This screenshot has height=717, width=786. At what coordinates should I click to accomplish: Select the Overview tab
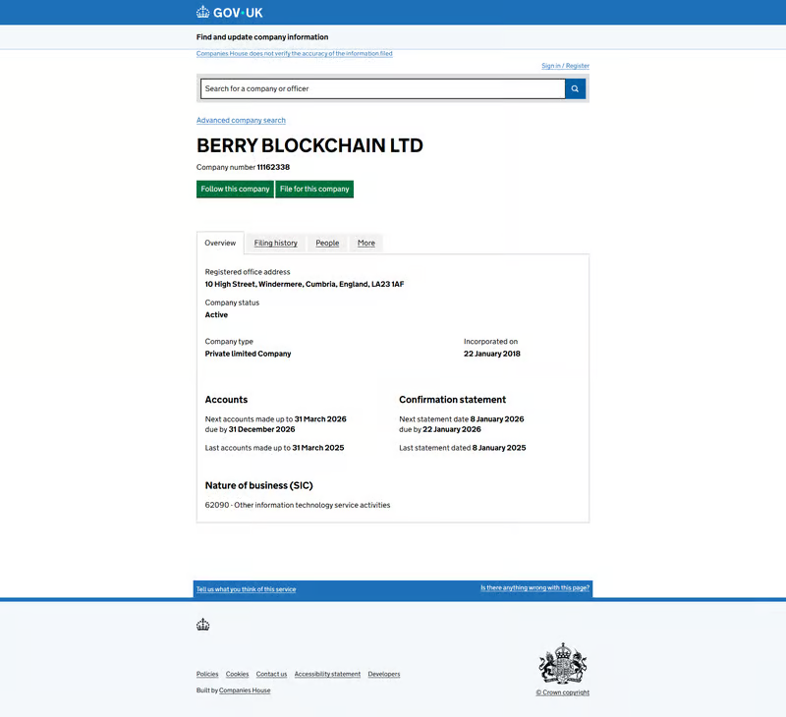tap(220, 243)
